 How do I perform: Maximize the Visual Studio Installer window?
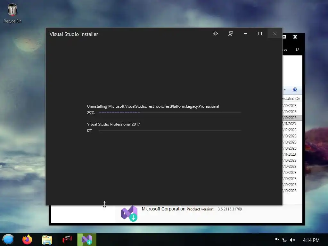[x=260, y=34]
